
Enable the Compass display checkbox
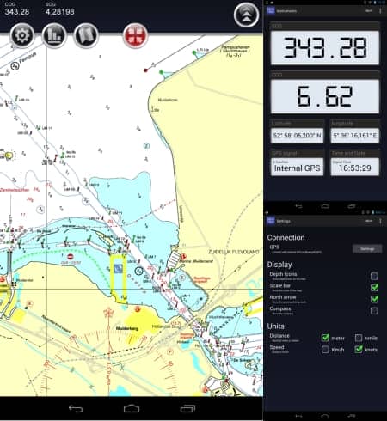coord(374,311)
